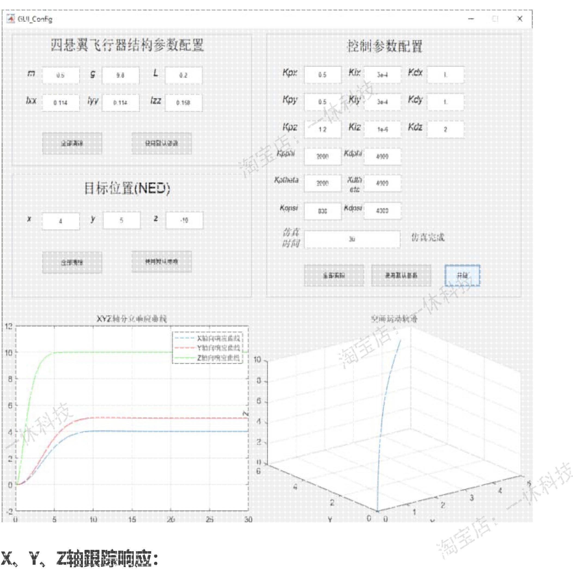Click the MATLAB icon in title bar
573x573 pixels.
pyautogui.click(x=11, y=19)
